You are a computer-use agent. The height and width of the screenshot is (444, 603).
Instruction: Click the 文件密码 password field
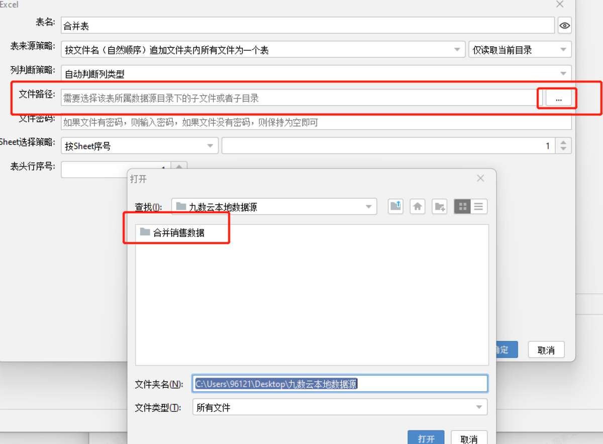coord(316,122)
